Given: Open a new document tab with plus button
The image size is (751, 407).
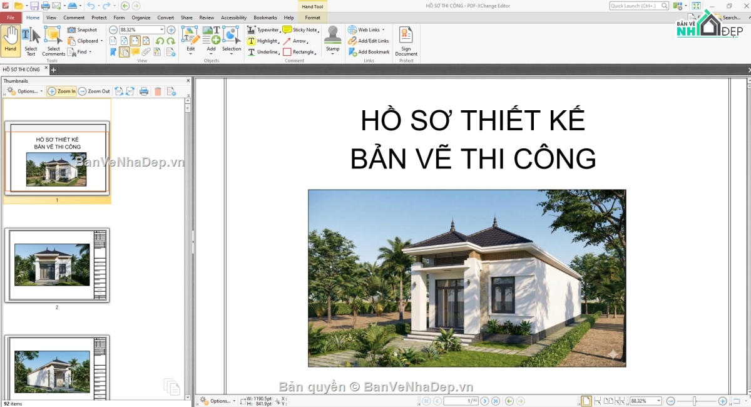Looking at the screenshot, I should coord(53,70).
